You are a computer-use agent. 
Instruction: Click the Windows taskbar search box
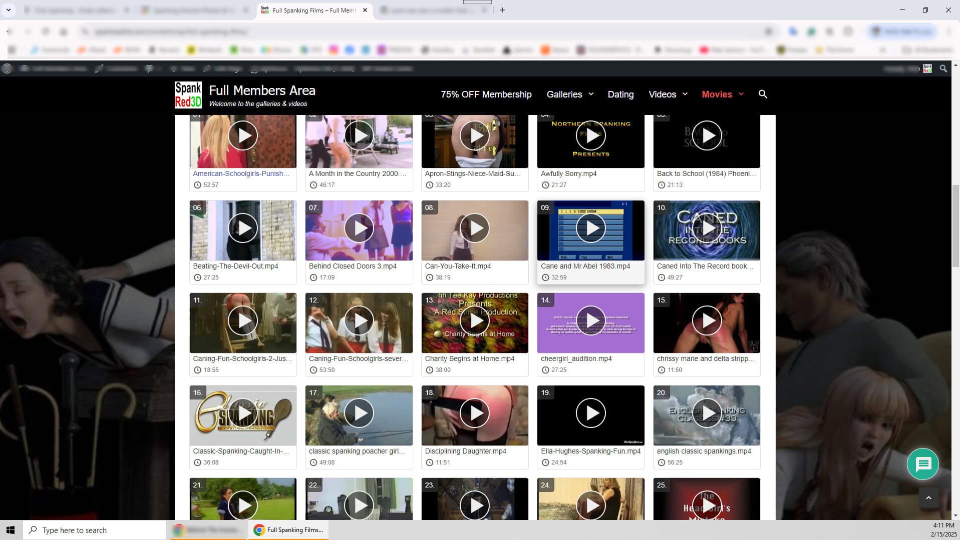click(95, 530)
